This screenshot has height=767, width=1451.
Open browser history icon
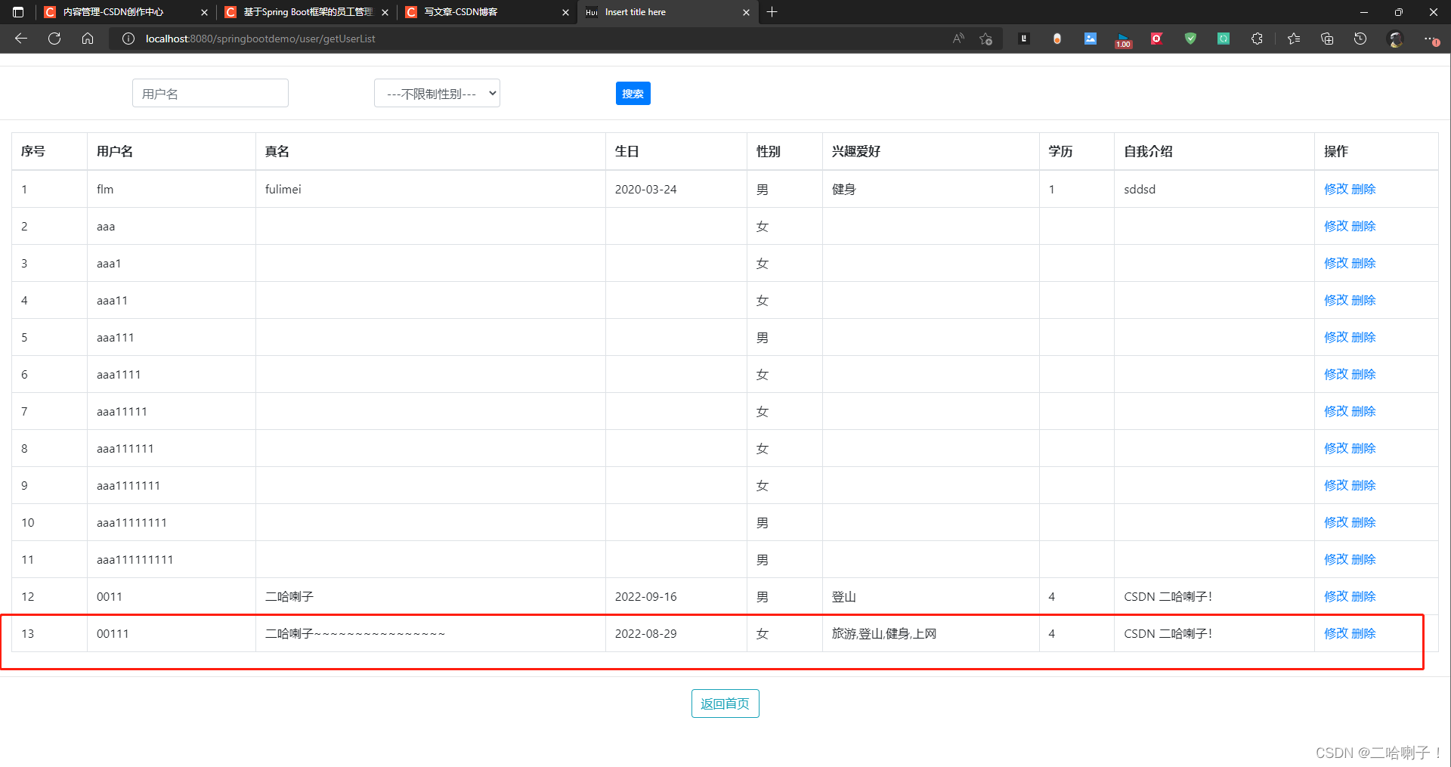pyautogui.click(x=1360, y=39)
